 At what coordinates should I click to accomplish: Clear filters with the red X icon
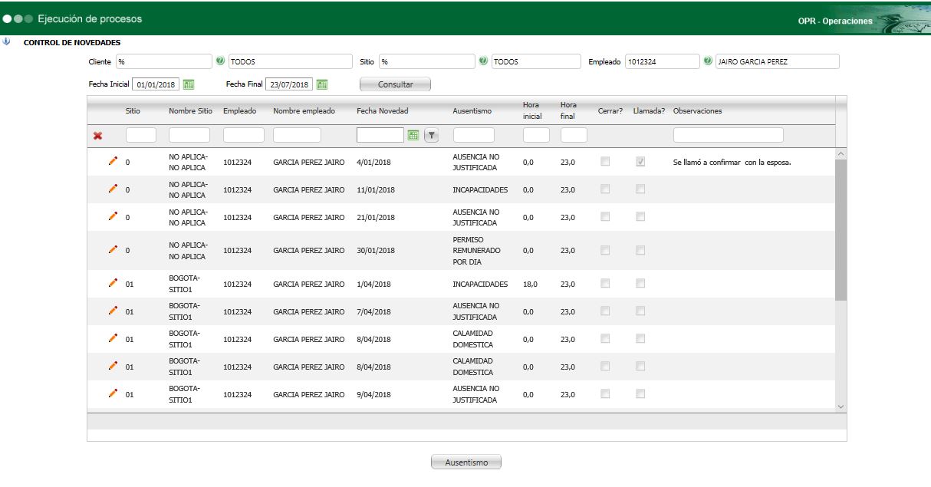click(98, 136)
